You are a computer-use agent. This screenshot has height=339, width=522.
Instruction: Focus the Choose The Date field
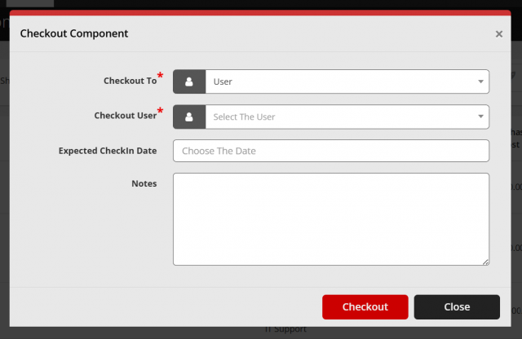(x=330, y=151)
